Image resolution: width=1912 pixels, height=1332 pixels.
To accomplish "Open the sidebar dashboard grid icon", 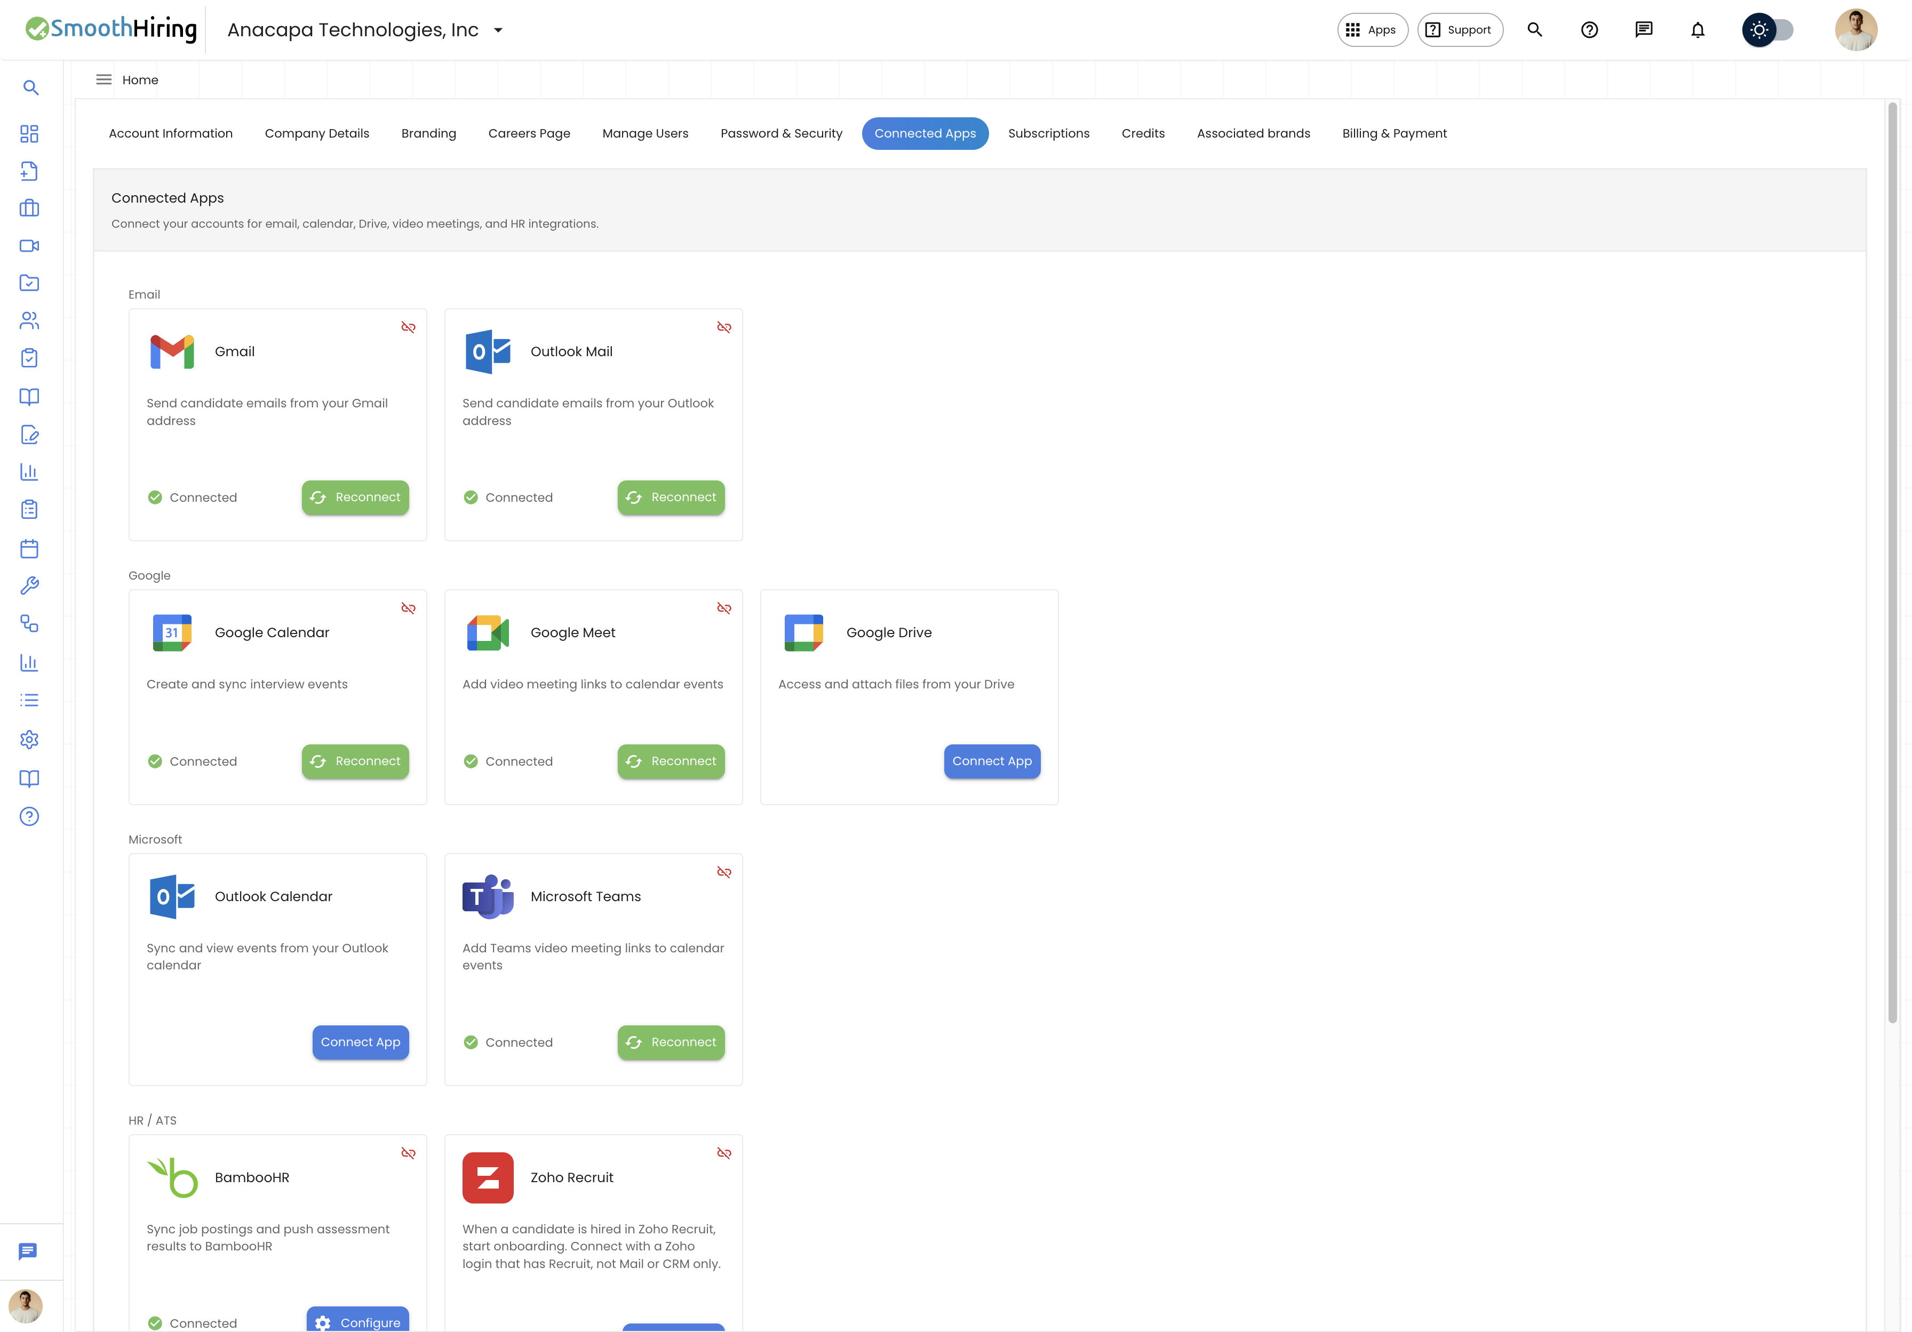I will 29,134.
